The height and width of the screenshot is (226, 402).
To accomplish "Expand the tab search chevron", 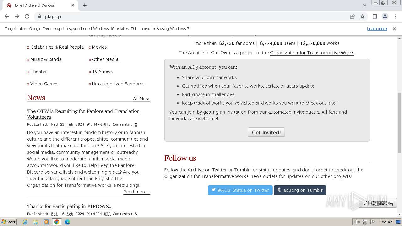I will coord(364,5).
